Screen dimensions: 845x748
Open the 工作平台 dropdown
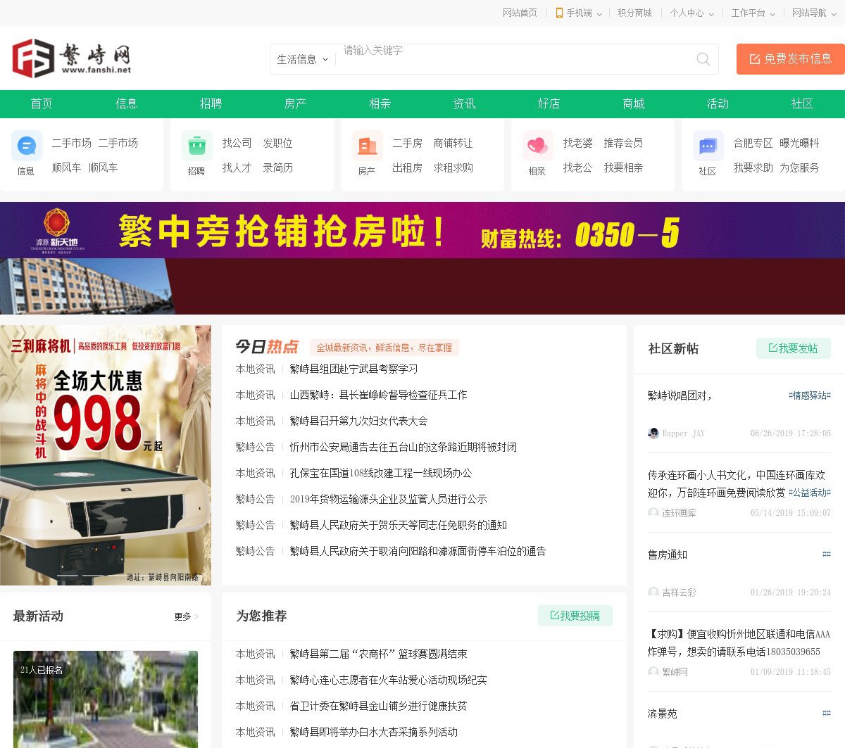point(753,13)
